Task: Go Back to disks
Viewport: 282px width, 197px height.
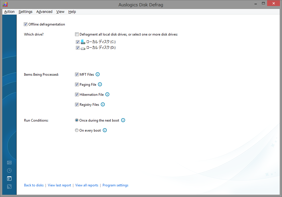Action: 34,185
